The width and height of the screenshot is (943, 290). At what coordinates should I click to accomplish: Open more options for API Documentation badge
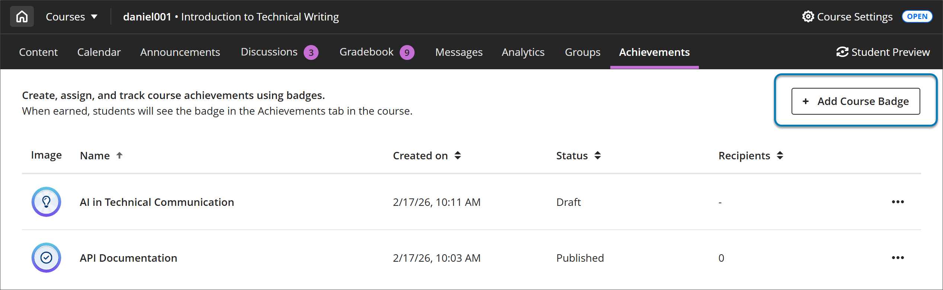pos(897,258)
